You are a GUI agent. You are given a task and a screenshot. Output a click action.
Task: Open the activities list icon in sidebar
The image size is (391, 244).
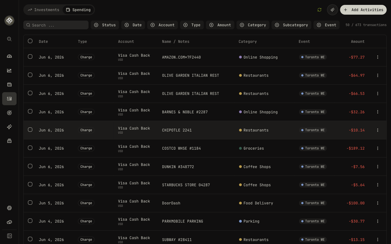pyautogui.click(x=10, y=99)
